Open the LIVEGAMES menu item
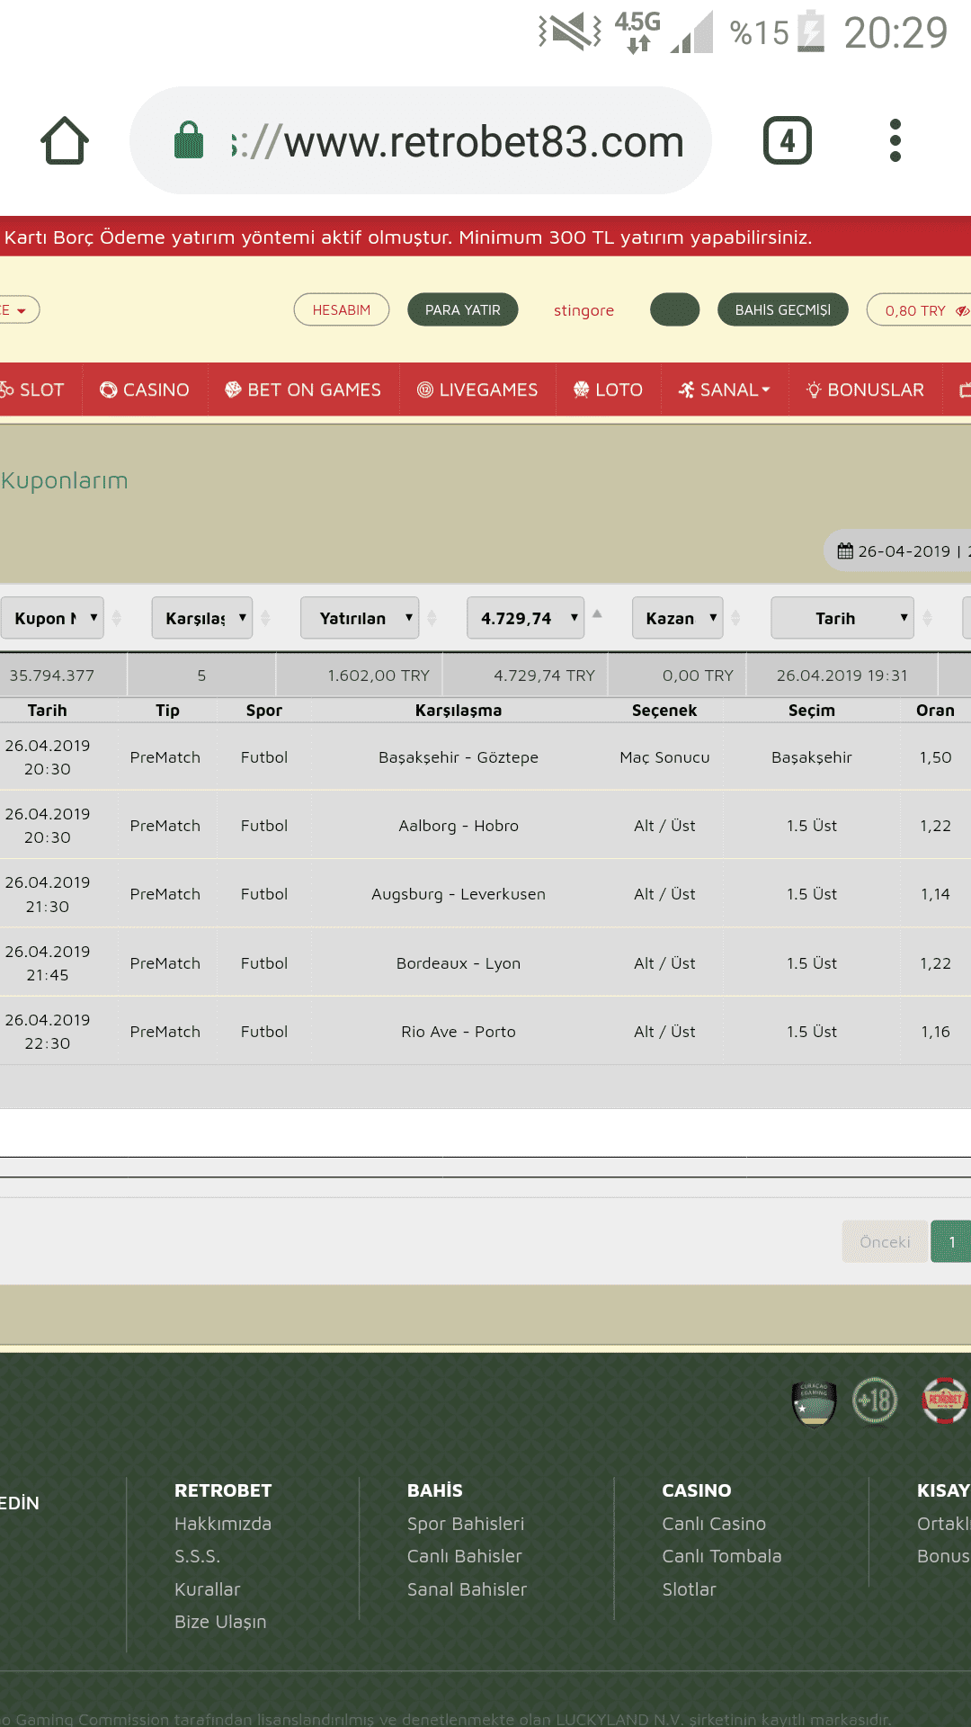This screenshot has height=1727, width=971. (x=477, y=389)
